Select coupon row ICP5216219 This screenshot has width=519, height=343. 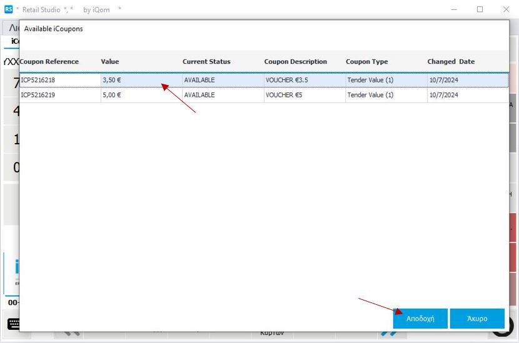tap(39, 95)
